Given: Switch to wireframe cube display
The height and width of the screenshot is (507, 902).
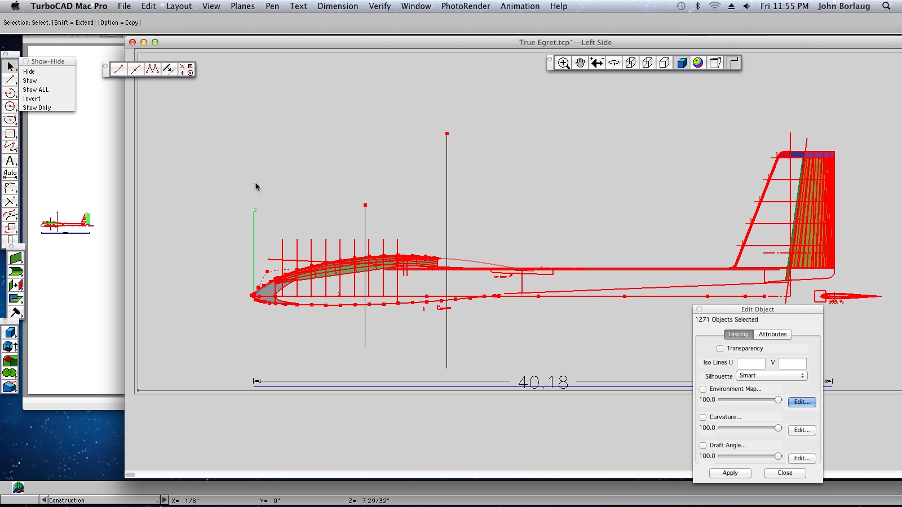Looking at the screenshot, I should [631, 63].
